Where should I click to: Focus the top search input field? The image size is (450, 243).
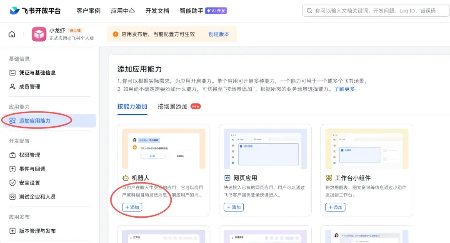point(376,11)
